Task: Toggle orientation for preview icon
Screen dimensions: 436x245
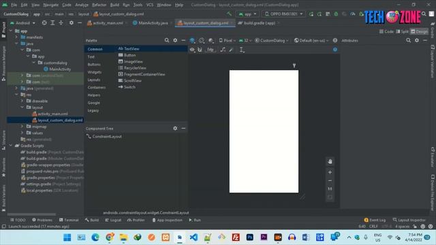Action: 202,41
